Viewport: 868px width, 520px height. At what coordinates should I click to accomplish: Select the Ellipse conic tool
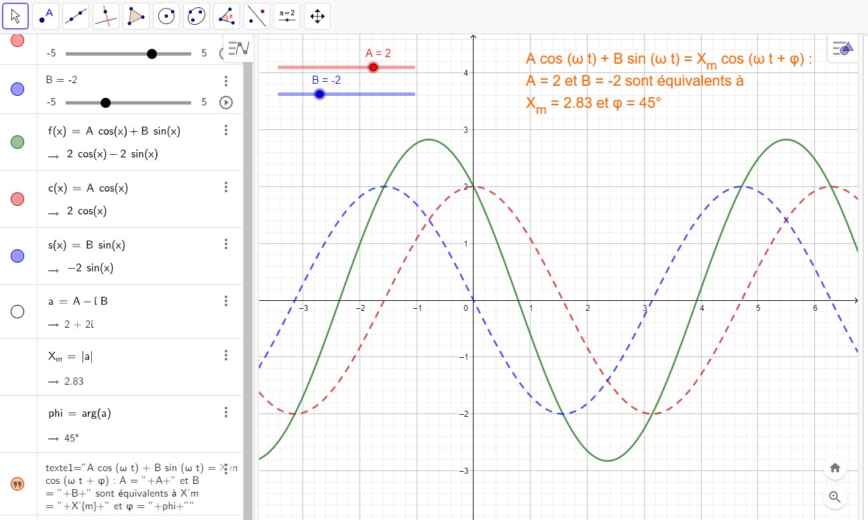[x=197, y=16]
